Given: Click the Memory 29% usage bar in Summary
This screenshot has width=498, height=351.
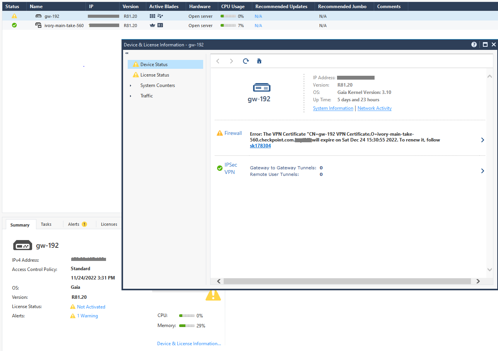Looking at the screenshot, I should click(187, 326).
